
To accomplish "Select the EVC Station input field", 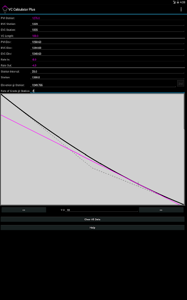I will (x=108, y=30).
